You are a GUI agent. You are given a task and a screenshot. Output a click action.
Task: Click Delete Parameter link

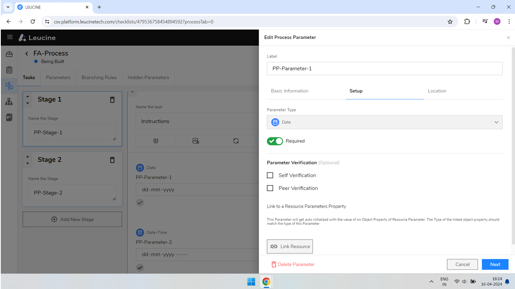(x=292, y=265)
